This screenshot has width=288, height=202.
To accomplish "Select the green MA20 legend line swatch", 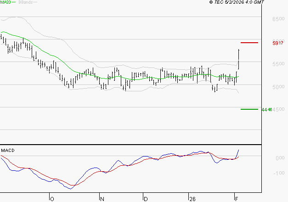I will [14, 3].
